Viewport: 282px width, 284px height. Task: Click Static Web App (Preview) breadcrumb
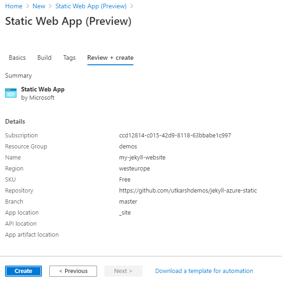(91, 6)
